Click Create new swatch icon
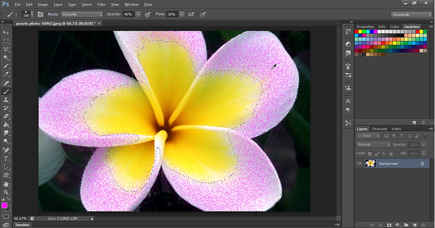 pos(414,122)
